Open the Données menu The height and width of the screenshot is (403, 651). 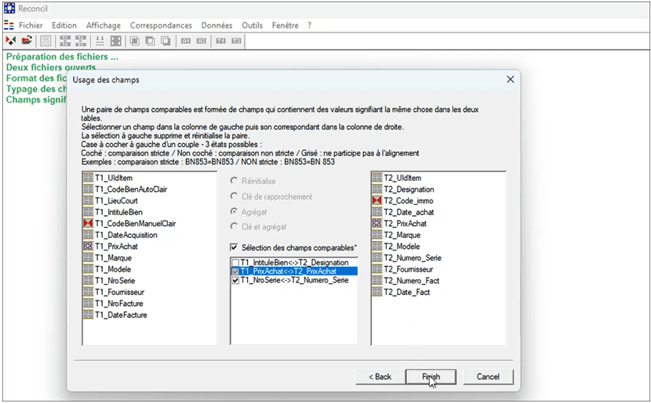pyautogui.click(x=216, y=25)
